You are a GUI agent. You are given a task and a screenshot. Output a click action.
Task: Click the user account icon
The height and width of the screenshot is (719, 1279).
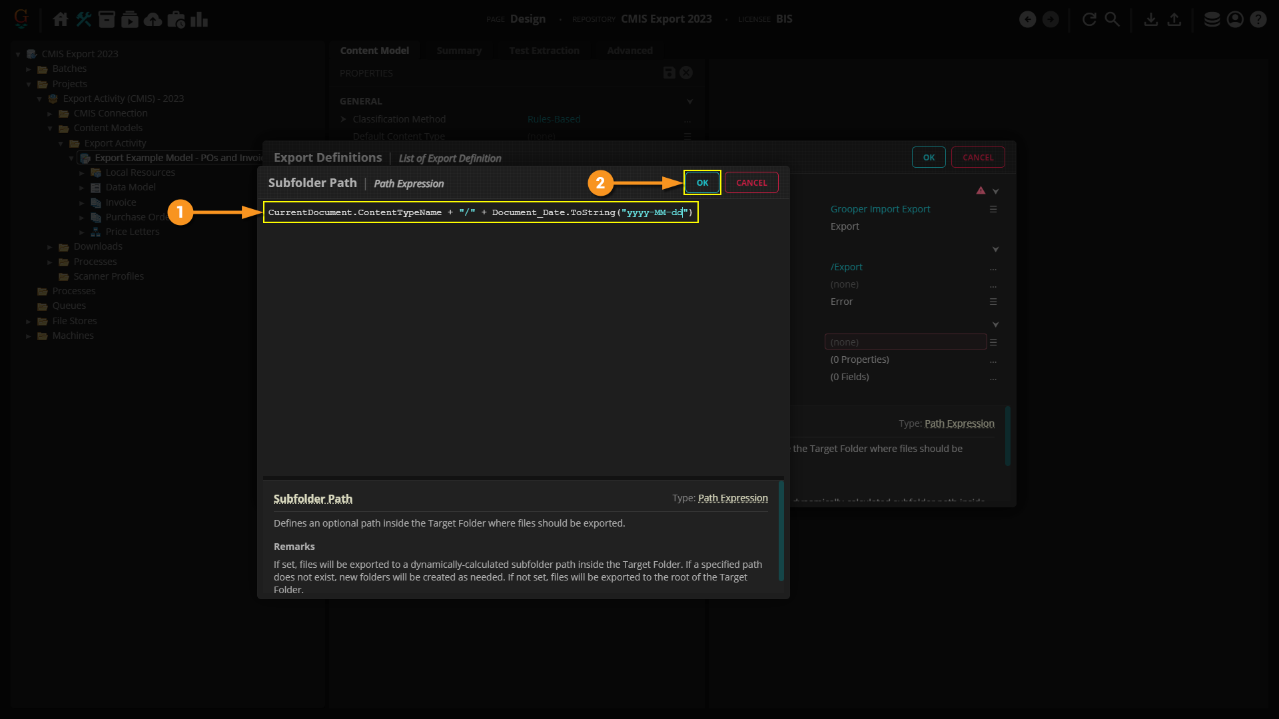pos(1235,19)
